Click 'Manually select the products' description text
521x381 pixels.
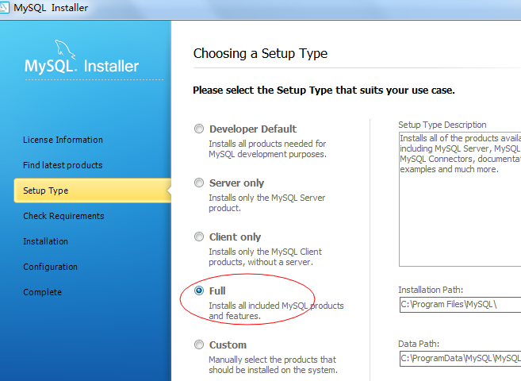click(x=273, y=364)
